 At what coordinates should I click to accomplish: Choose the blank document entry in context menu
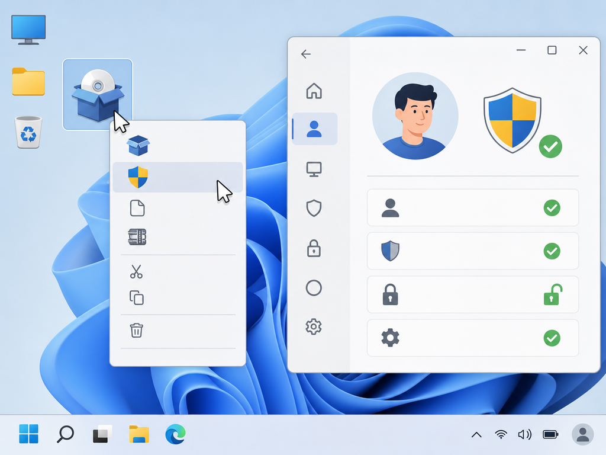coord(137,208)
